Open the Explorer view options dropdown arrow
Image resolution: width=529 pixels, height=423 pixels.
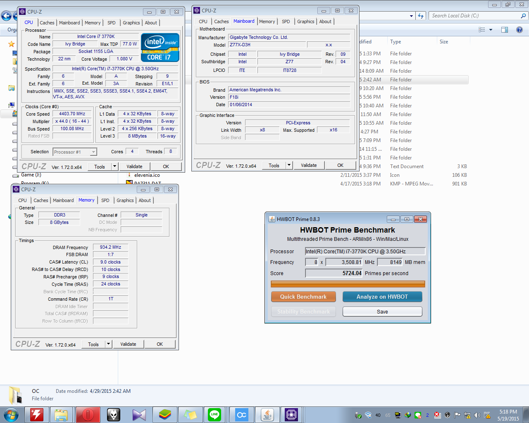491,30
